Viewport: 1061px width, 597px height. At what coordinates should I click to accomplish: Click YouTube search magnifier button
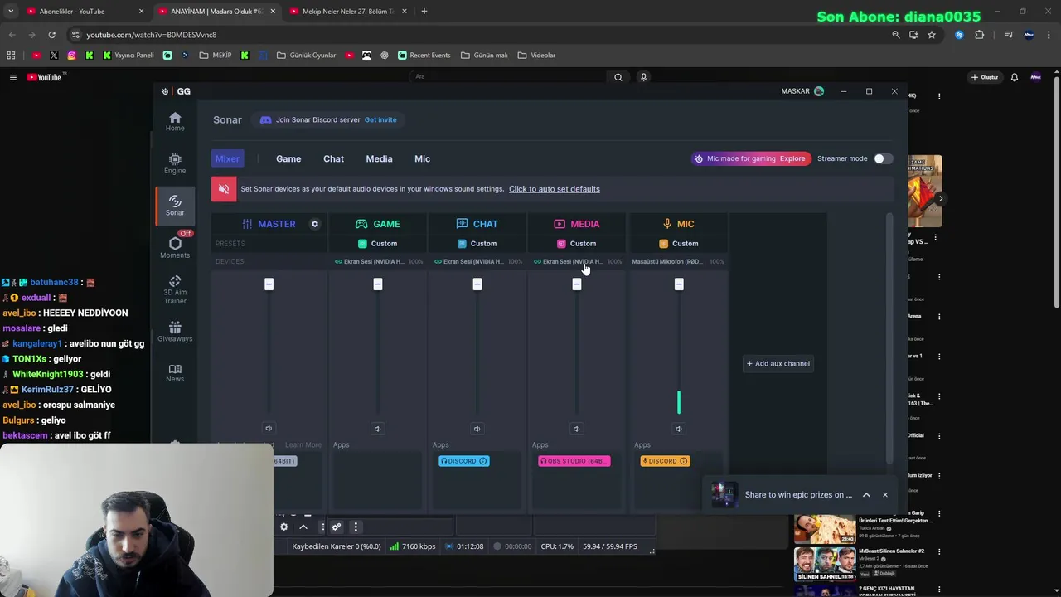click(x=618, y=77)
